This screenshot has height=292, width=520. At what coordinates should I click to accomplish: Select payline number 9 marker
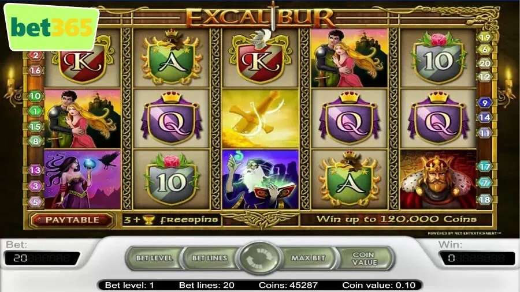485,103
